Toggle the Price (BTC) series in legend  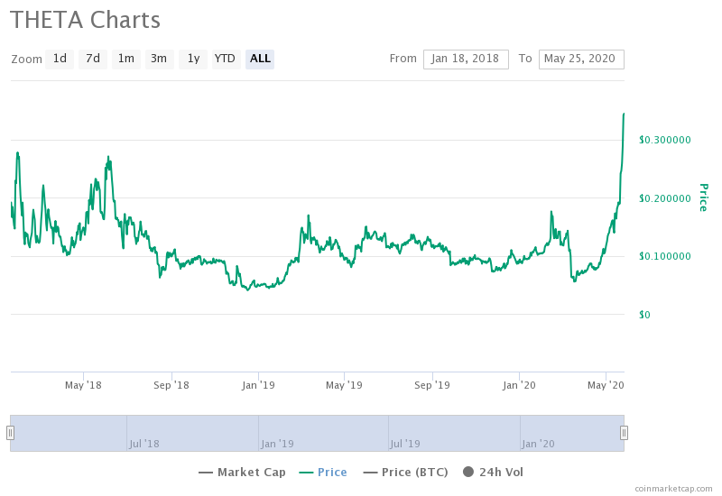click(x=405, y=472)
